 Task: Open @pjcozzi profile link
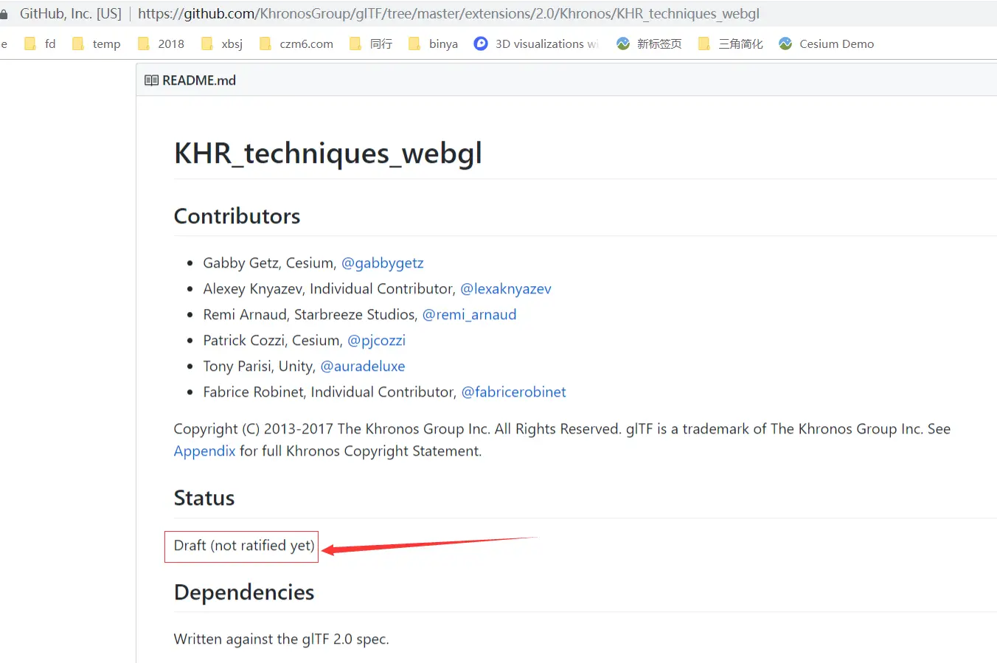(376, 341)
